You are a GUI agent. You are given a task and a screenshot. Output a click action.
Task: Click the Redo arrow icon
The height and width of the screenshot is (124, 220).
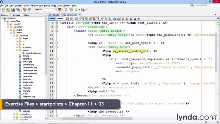click(29, 10)
